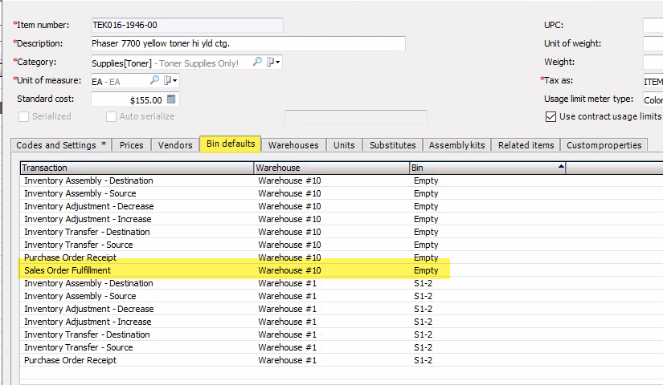Select the Bin defaults tab
The width and height of the screenshot is (663, 385).
231,144
